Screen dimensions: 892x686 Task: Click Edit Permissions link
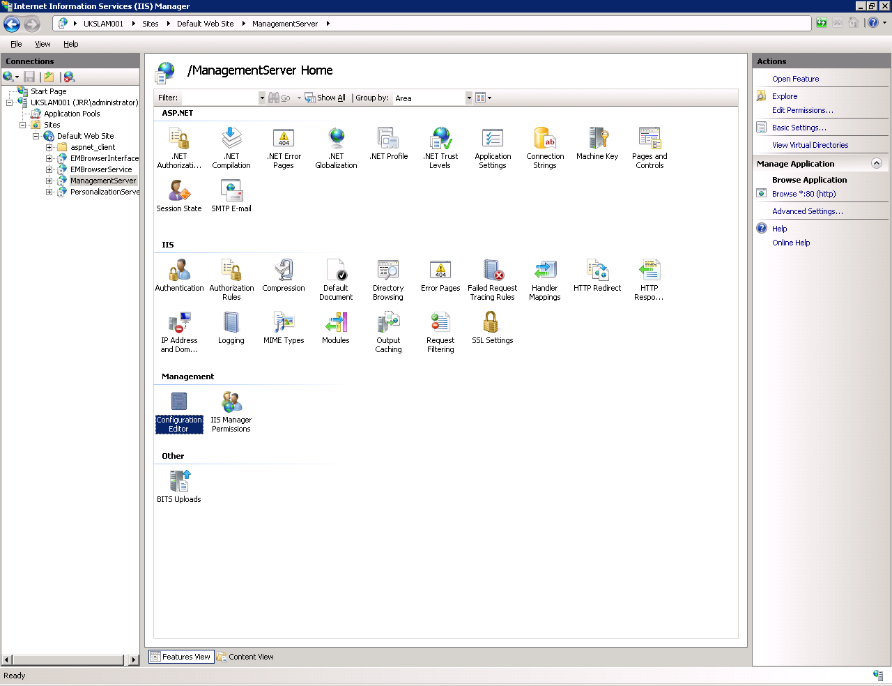coord(802,110)
